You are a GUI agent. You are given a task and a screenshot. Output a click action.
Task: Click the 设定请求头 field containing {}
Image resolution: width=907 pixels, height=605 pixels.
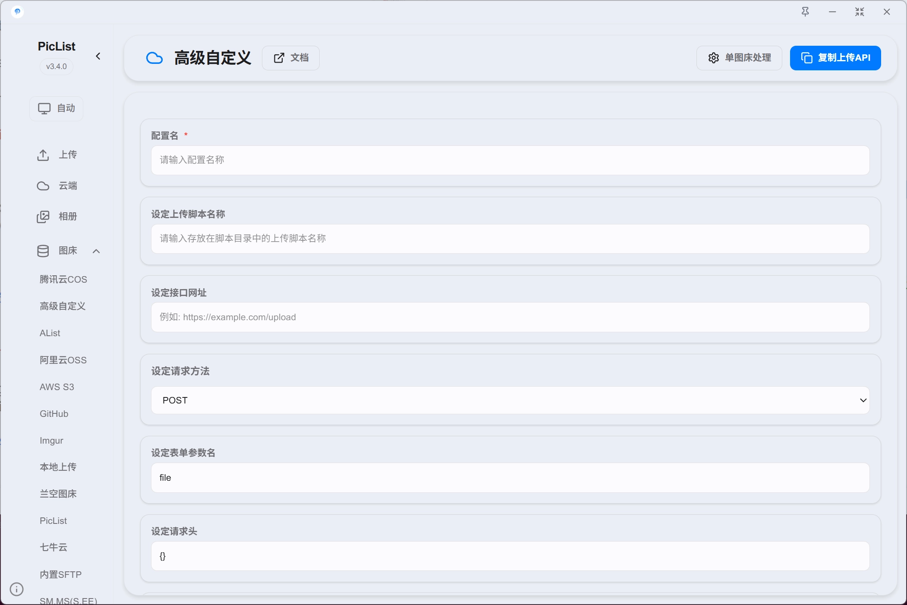coord(510,556)
